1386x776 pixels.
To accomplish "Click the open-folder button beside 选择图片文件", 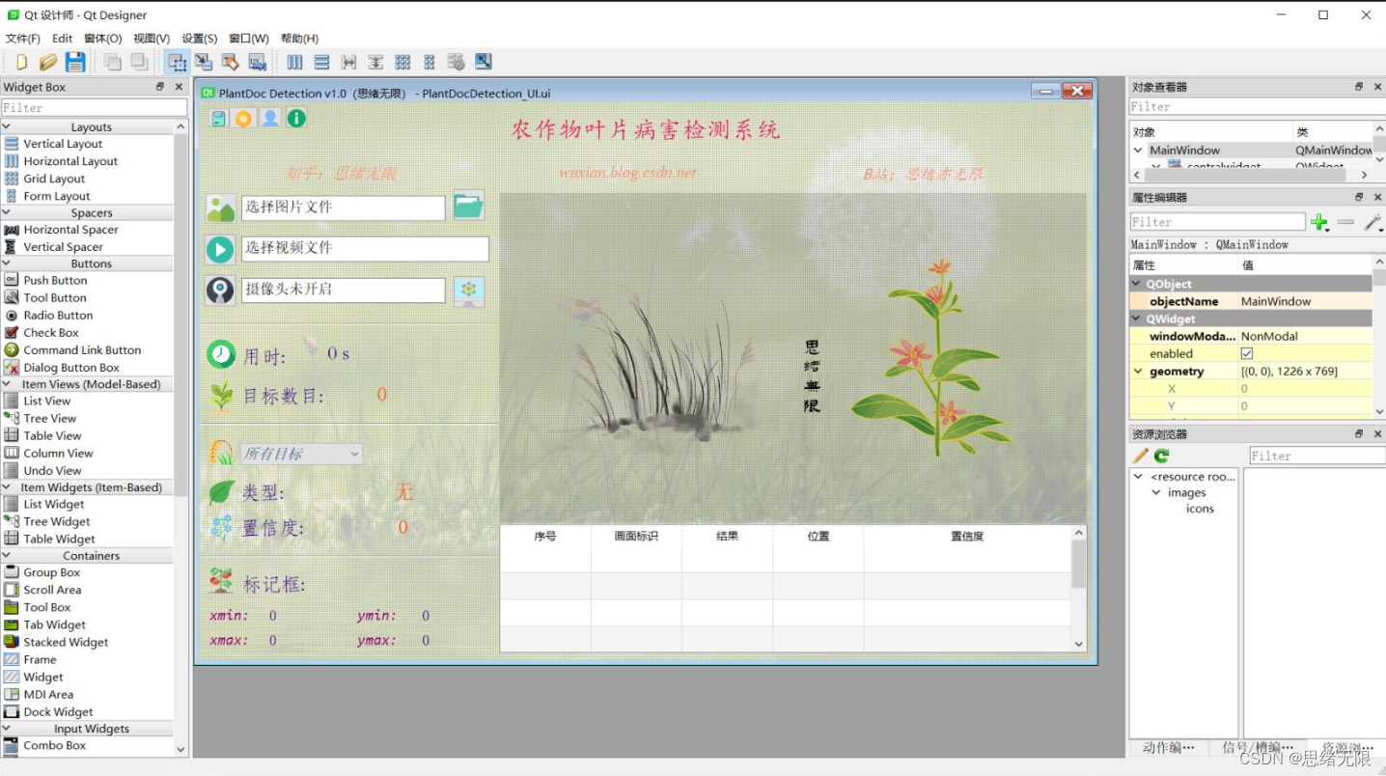I will pos(468,206).
